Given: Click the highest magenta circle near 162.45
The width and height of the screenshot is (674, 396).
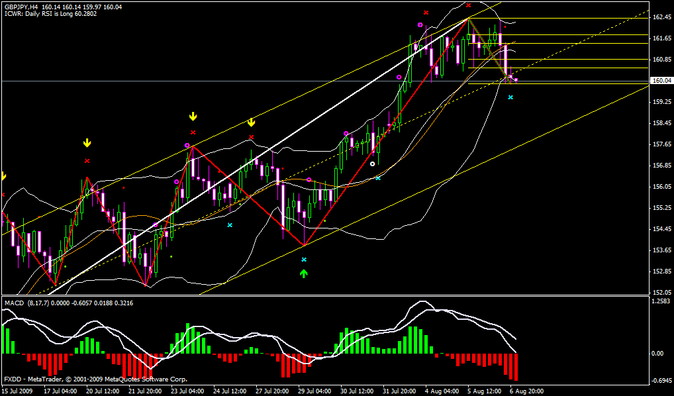Looking at the screenshot, I should pyautogui.click(x=420, y=25).
